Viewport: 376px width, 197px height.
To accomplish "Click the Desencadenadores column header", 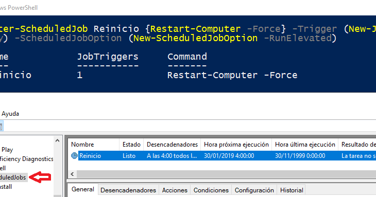I will [172, 145].
